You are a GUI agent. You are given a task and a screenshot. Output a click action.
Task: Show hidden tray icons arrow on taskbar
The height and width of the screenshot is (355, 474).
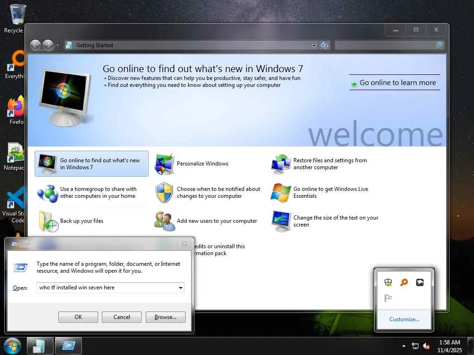pos(404,346)
